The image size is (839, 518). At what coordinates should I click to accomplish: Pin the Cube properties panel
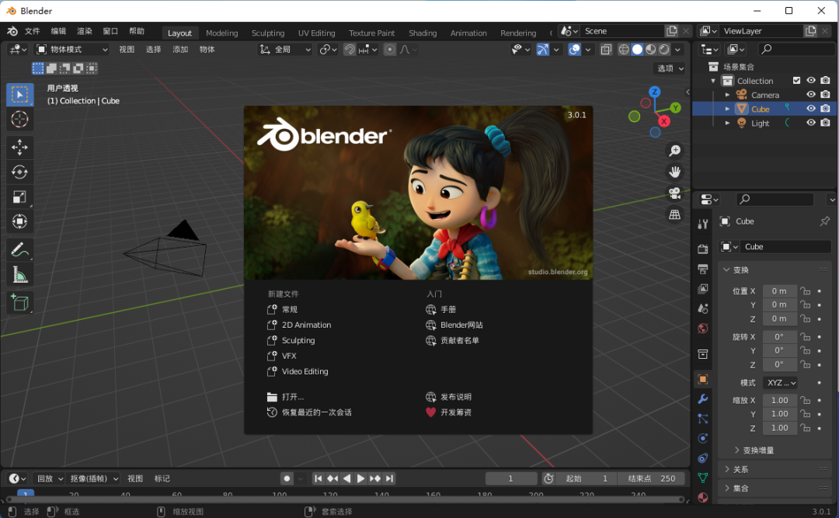click(824, 221)
